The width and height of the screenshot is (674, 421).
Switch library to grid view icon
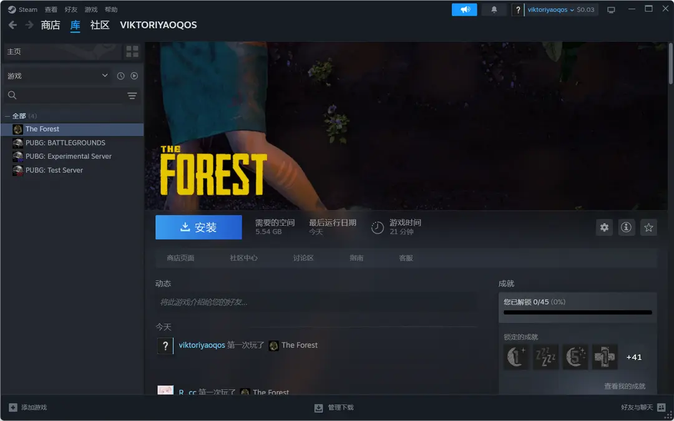click(x=132, y=52)
